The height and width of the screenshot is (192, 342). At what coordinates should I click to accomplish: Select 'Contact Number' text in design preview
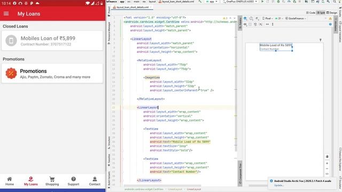[269, 49]
